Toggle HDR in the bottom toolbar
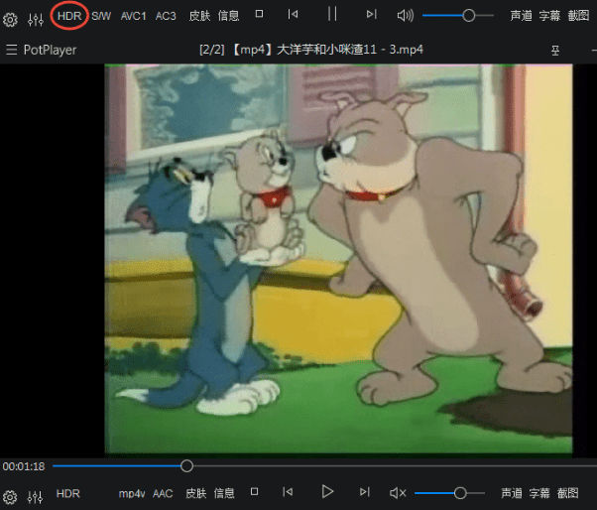This screenshot has height=510, width=597. coord(68,493)
